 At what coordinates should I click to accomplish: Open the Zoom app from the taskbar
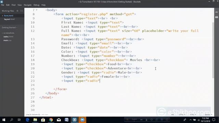[x=82, y=120]
